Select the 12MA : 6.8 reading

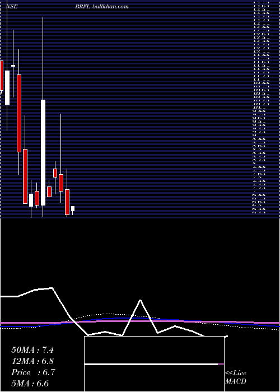pyautogui.click(x=32, y=361)
